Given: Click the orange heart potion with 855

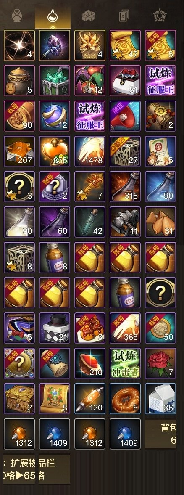Looking at the screenshot, I should (x=54, y=151).
